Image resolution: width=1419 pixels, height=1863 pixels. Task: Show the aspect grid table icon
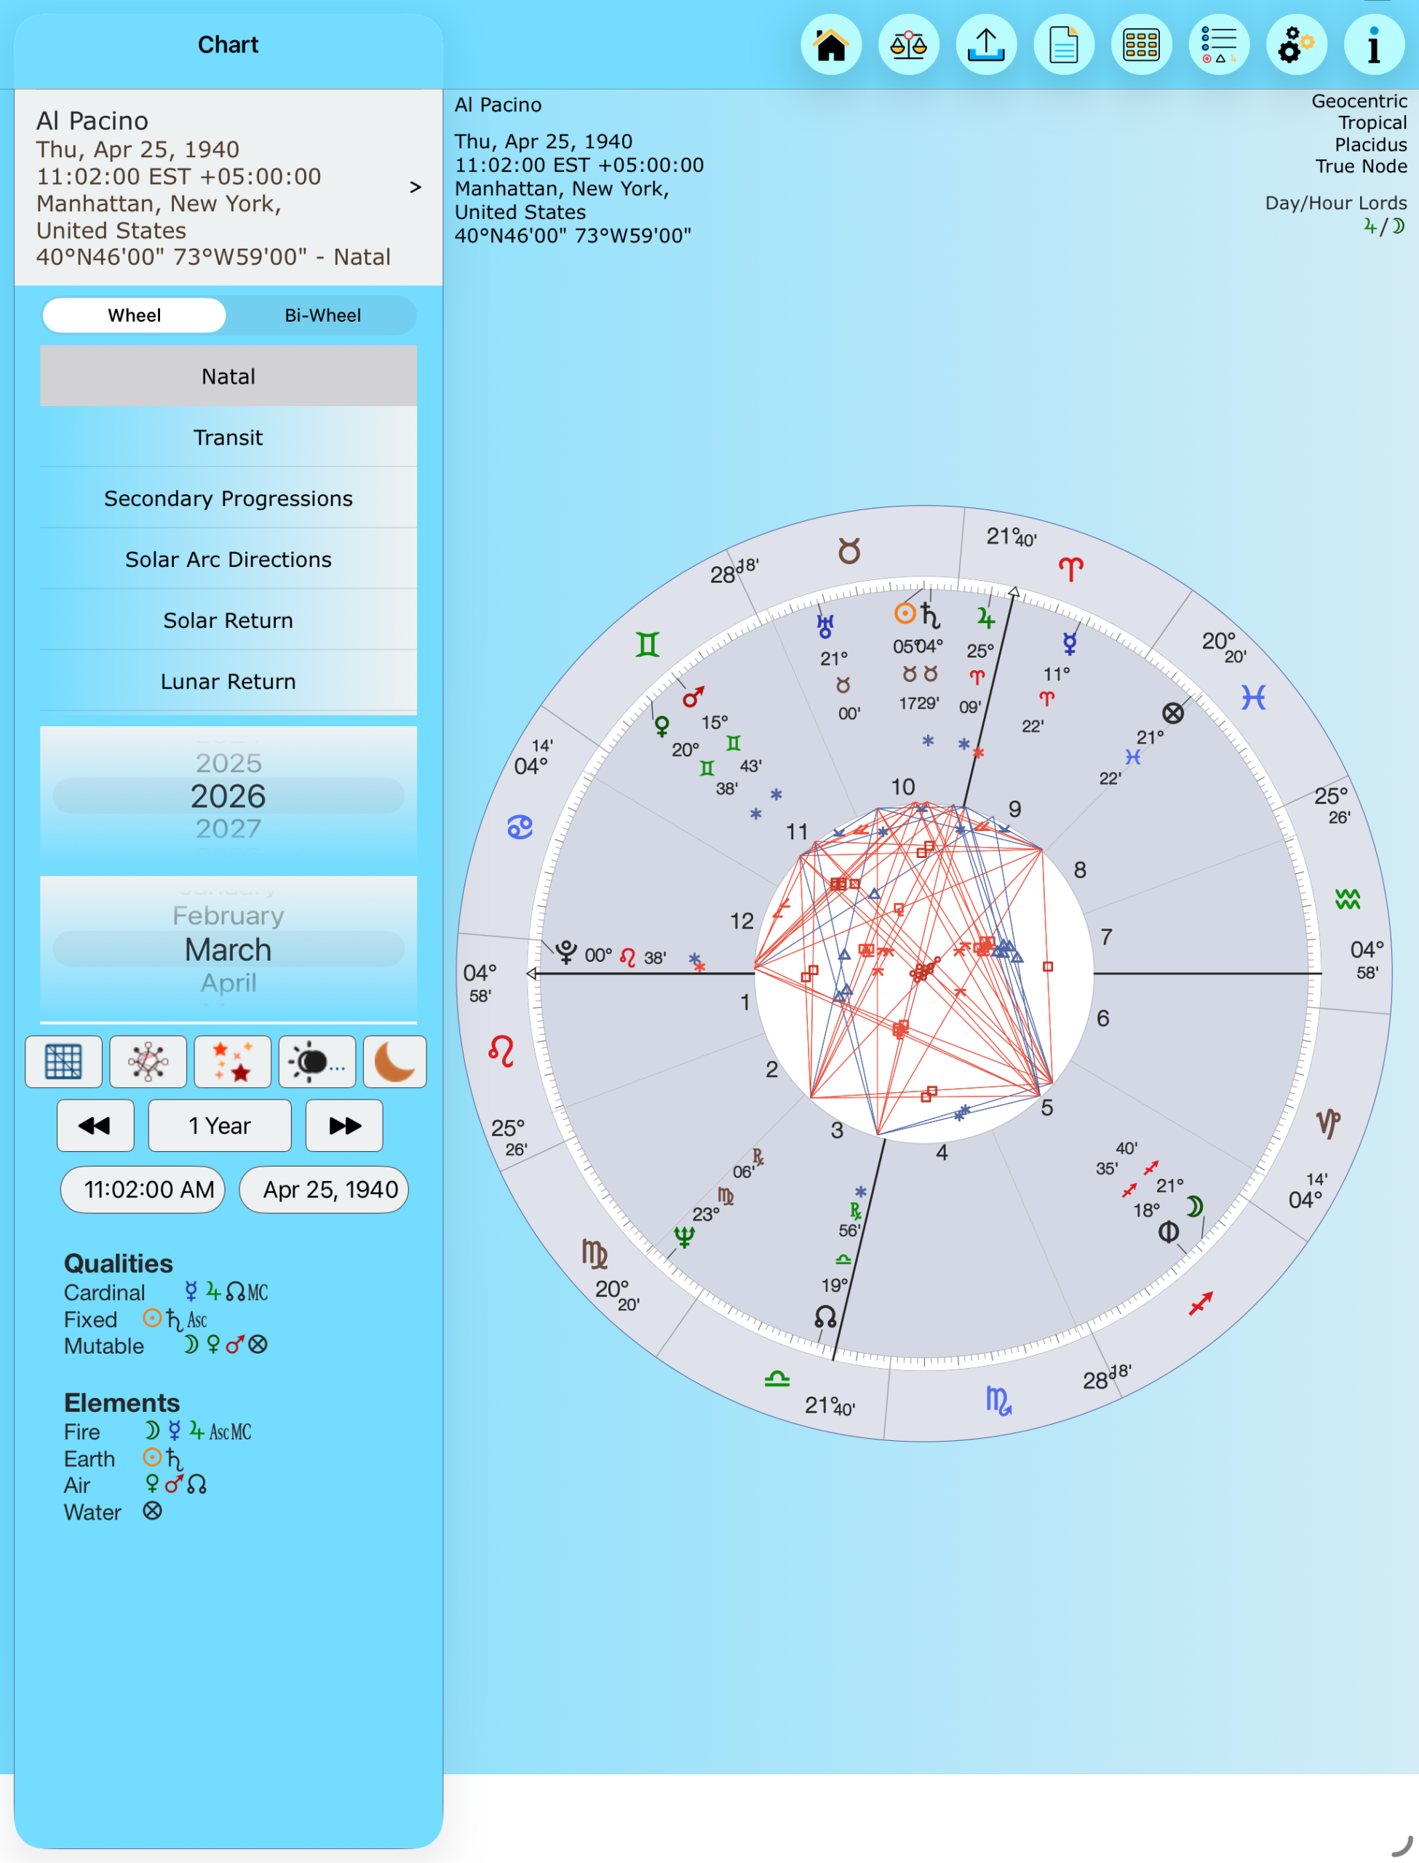(x=63, y=1062)
